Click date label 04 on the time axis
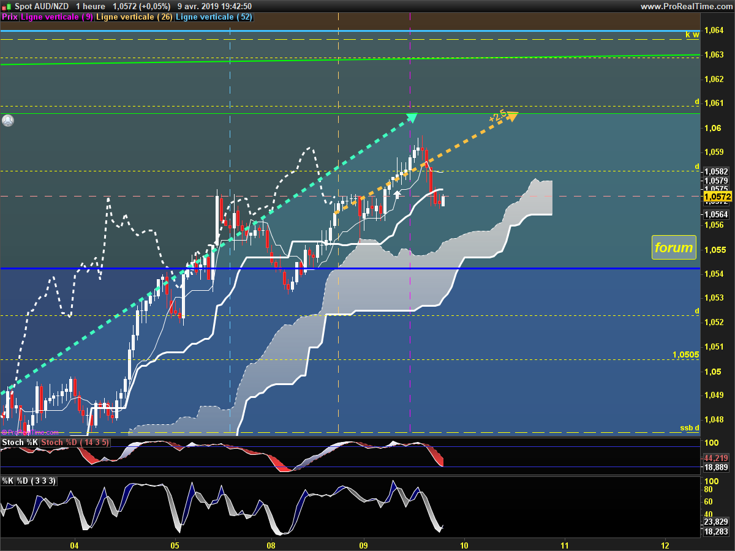The height and width of the screenshot is (551, 735). pyautogui.click(x=75, y=545)
